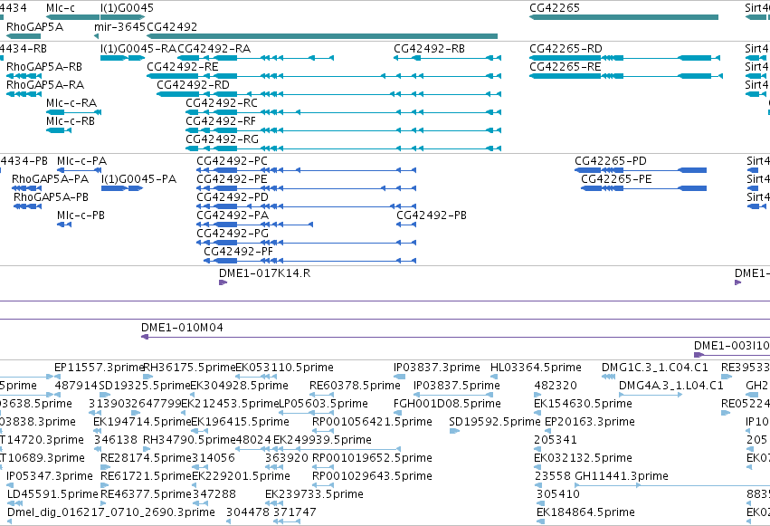Select transcript CG42492-RB
Viewport: 770px width, 526px height.
coord(447,58)
